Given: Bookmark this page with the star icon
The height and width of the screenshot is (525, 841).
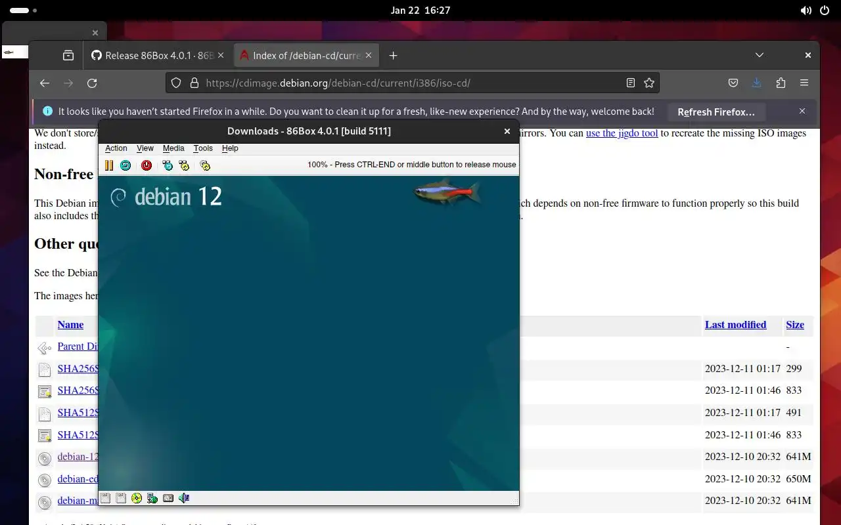Looking at the screenshot, I should pyautogui.click(x=649, y=83).
